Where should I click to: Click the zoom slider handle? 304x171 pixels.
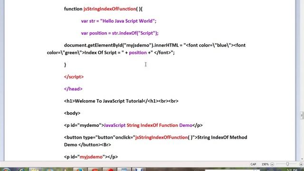coord(287,164)
